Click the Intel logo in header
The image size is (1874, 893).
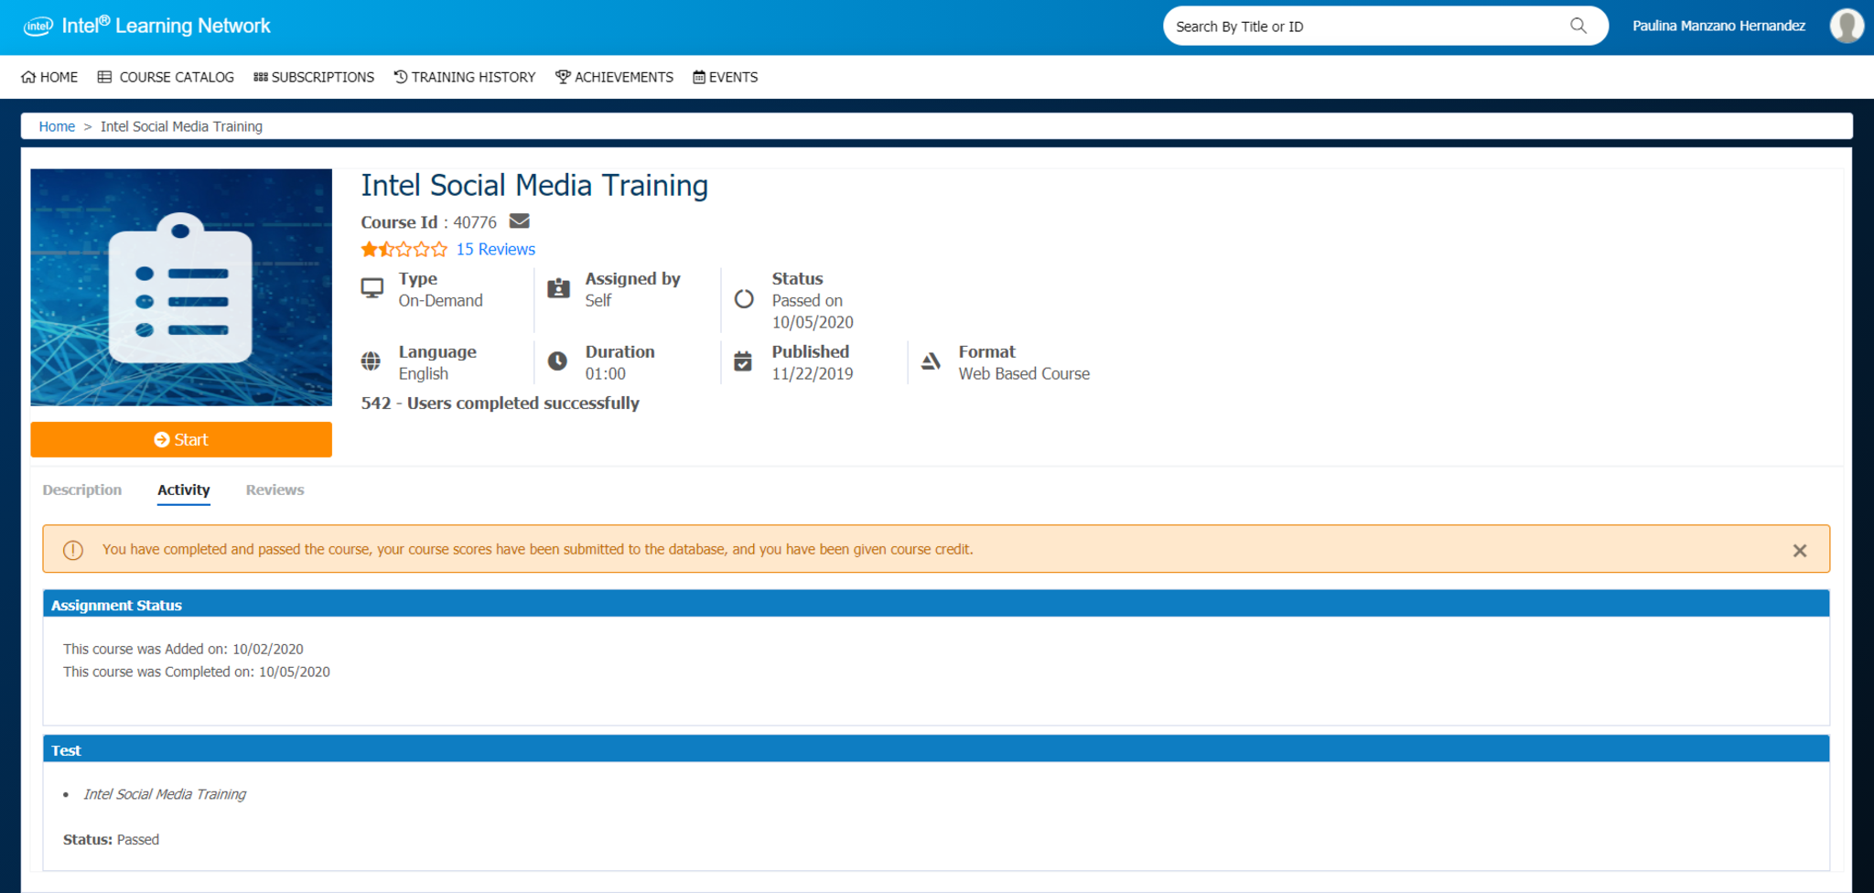[38, 27]
